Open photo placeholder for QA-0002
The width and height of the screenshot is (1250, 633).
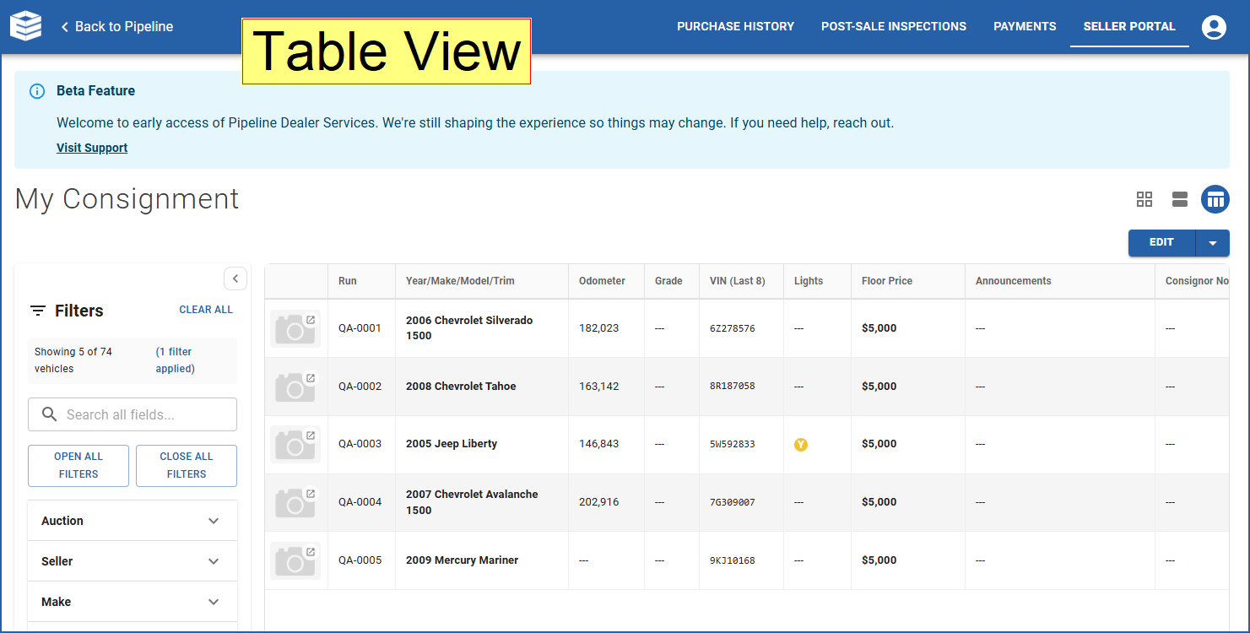pyautogui.click(x=295, y=387)
